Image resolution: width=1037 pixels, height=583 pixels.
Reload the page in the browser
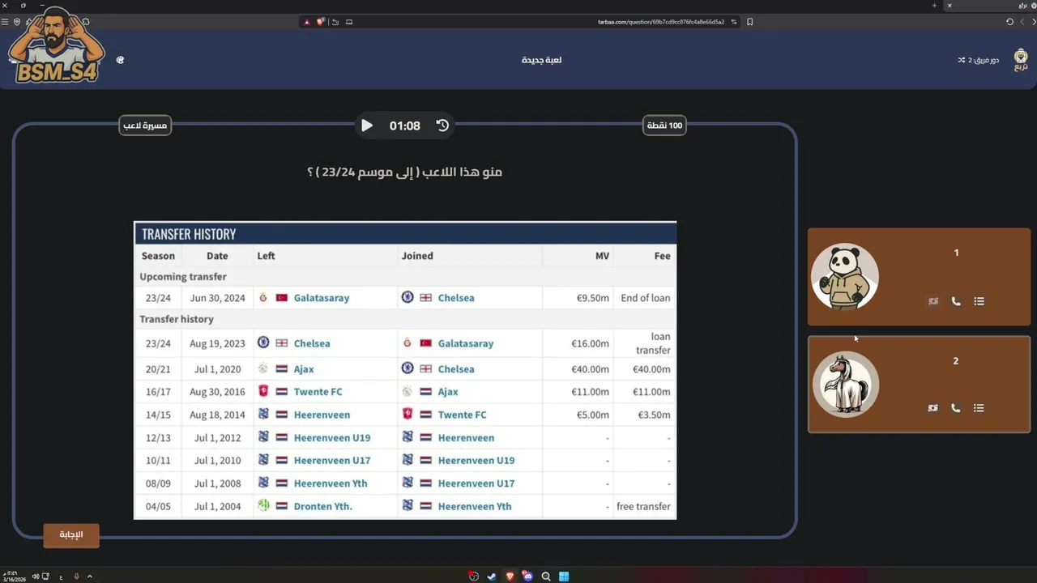tap(1009, 22)
